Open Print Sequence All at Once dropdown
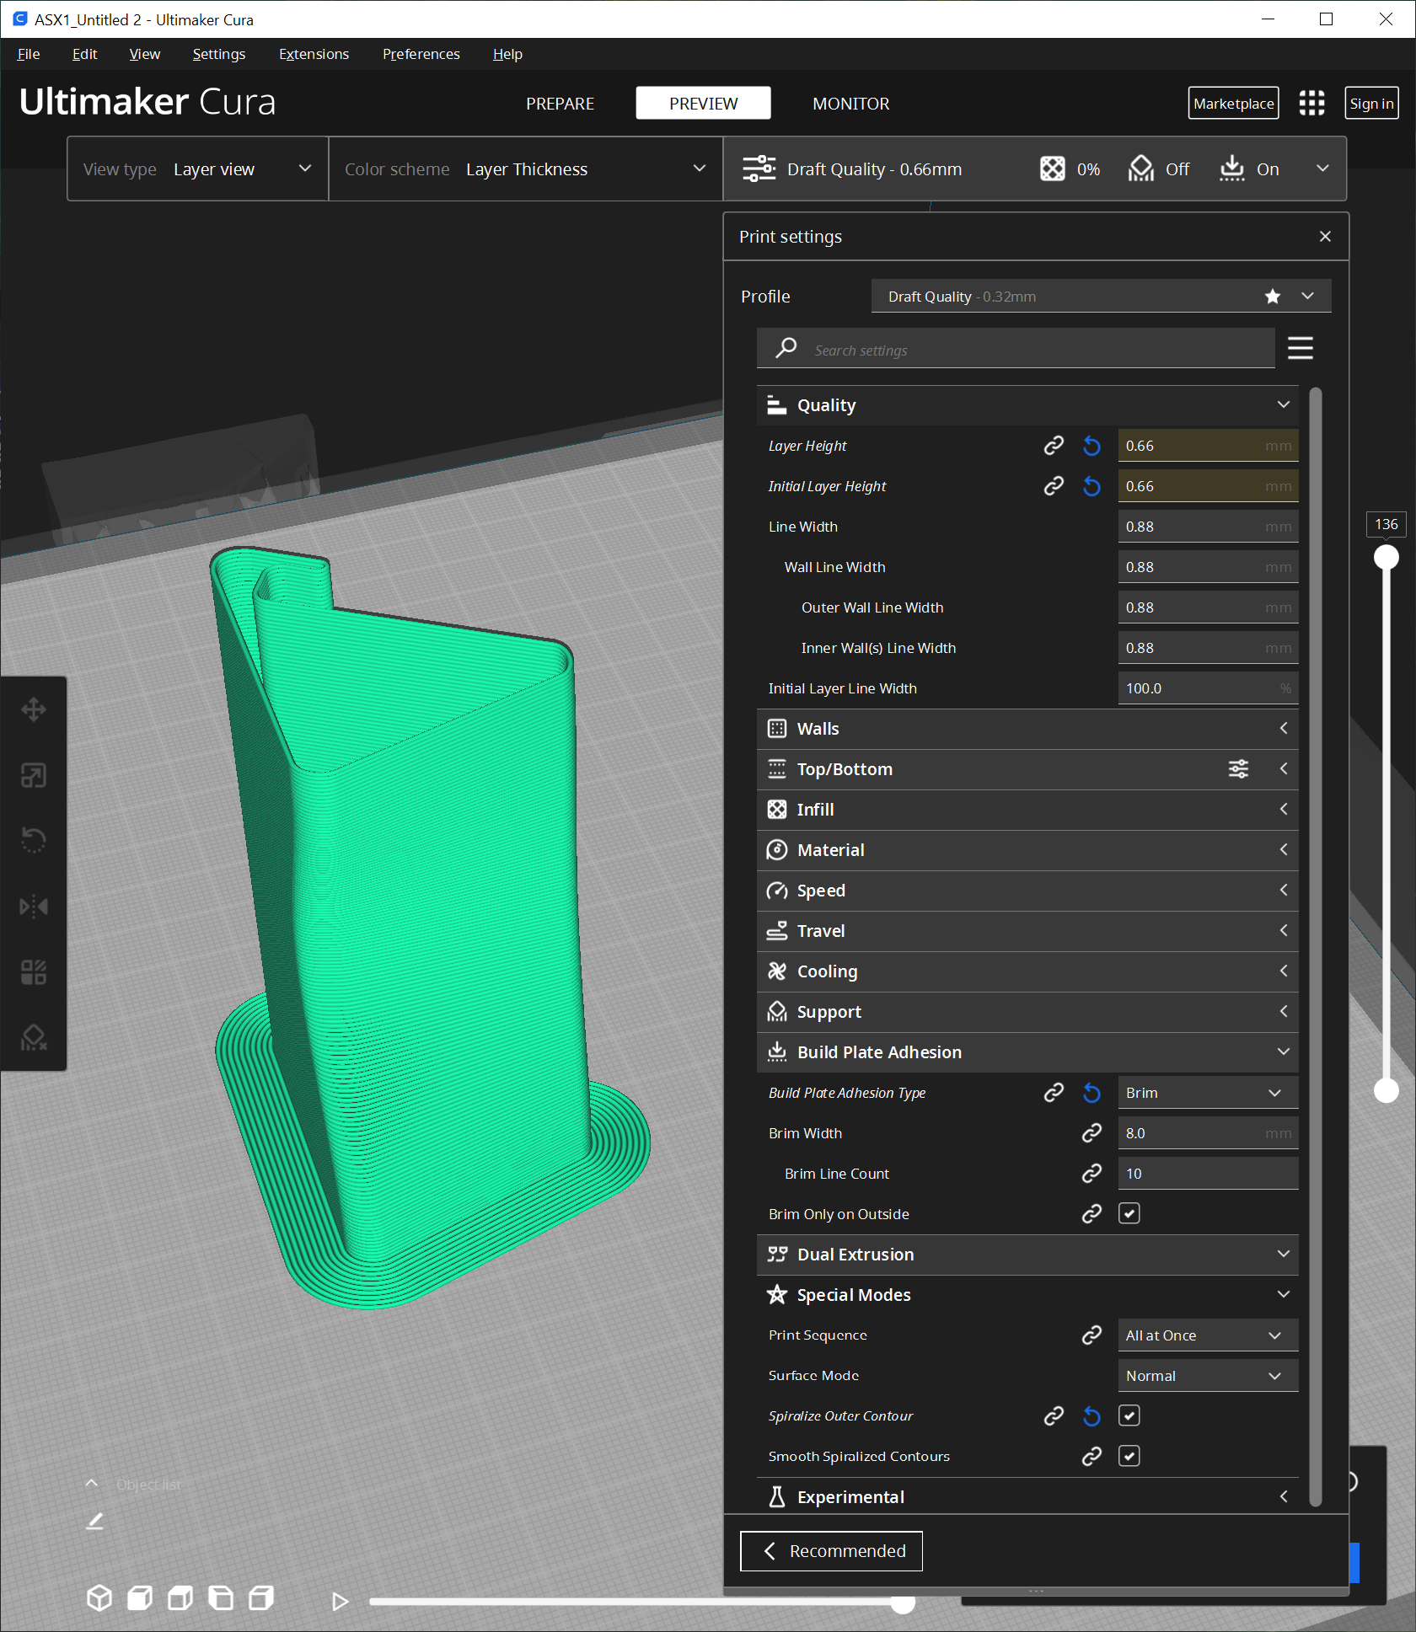1416x1632 pixels. tap(1208, 1335)
